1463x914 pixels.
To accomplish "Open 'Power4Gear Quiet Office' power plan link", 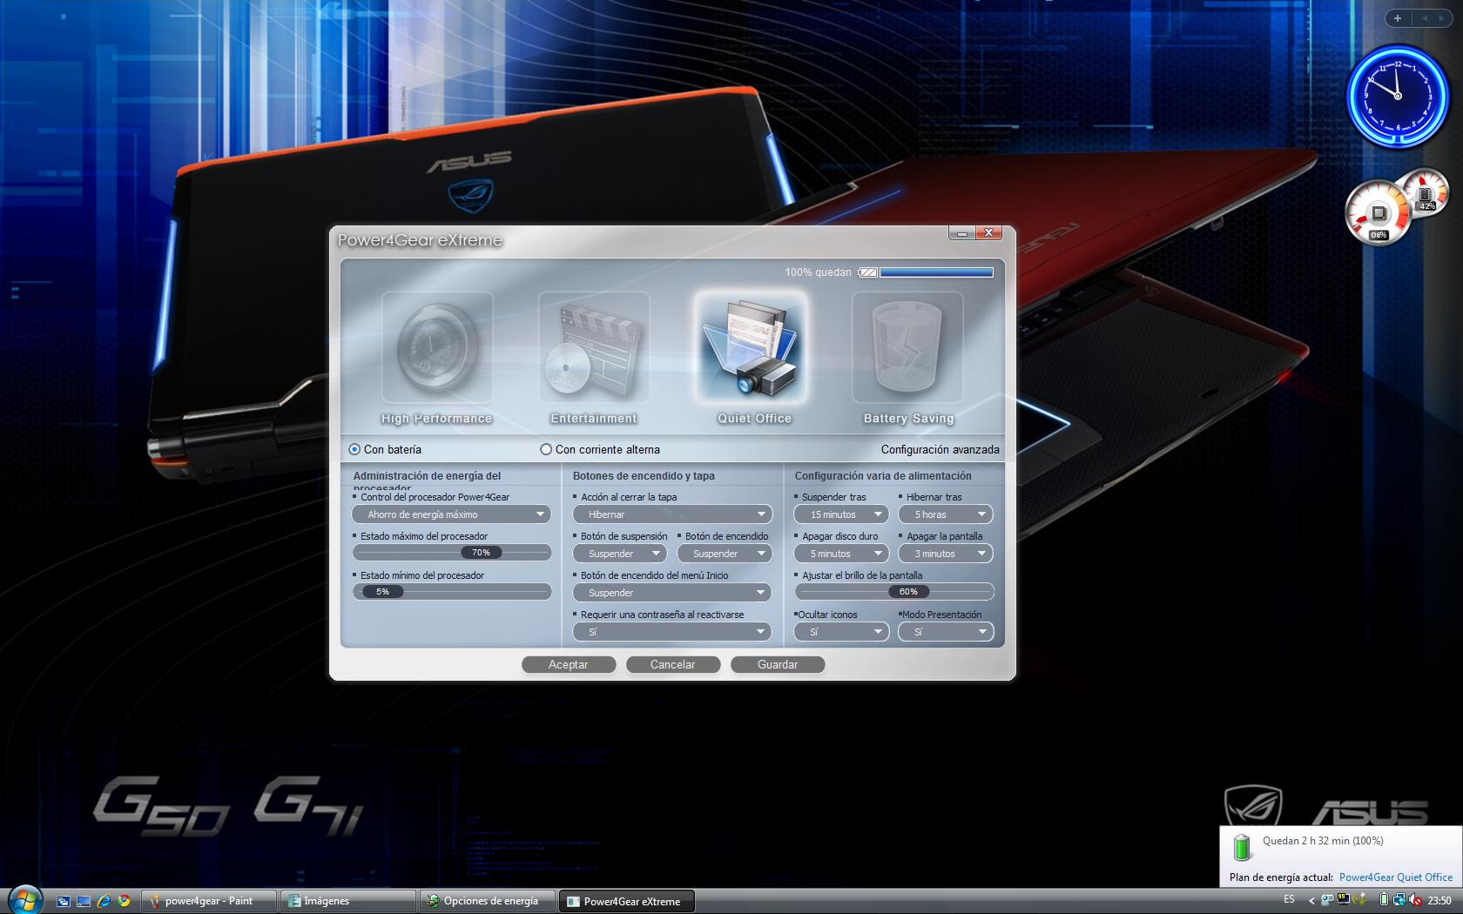I will point(1395,877).
